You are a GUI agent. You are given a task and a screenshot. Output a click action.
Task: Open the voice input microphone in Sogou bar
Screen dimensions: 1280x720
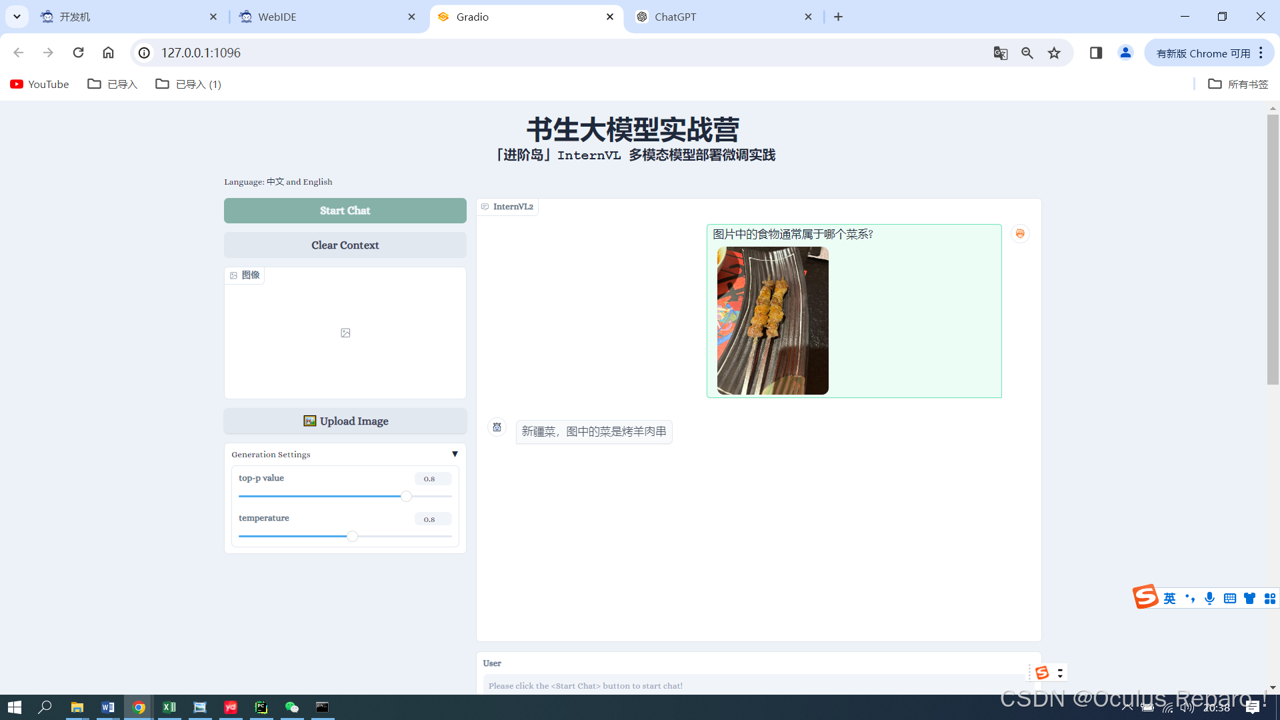click(1209, 598)
